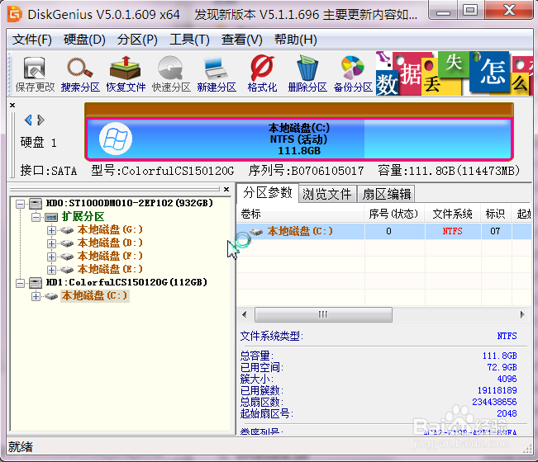Click the C: partition bar in disk map

coord(299,139)
